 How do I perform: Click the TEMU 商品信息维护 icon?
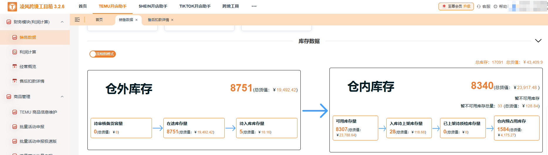pyautogui.click(x=15, y=112)
